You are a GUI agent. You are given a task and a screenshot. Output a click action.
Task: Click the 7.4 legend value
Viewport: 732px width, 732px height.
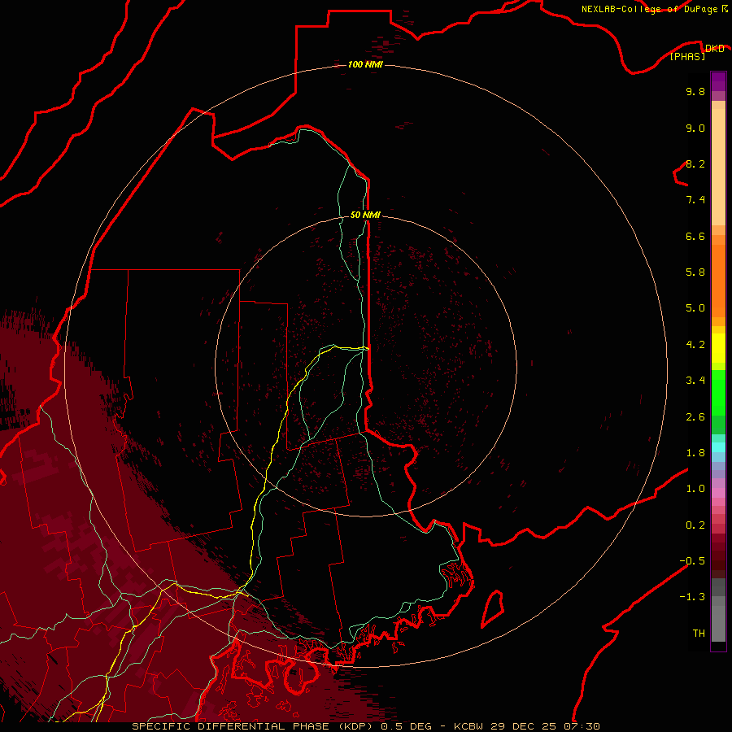pos(695,200)
